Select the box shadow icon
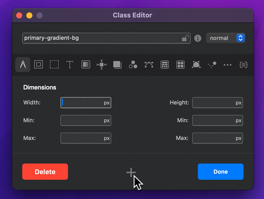Screen dimensions: 264x199 117,65
